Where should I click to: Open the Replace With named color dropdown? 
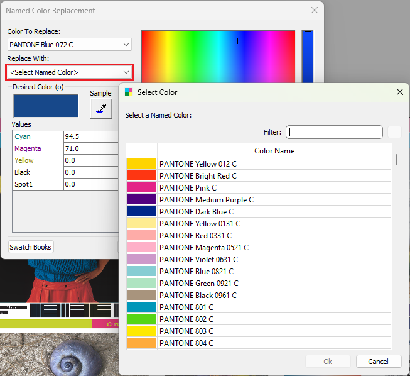click(69, 72)
